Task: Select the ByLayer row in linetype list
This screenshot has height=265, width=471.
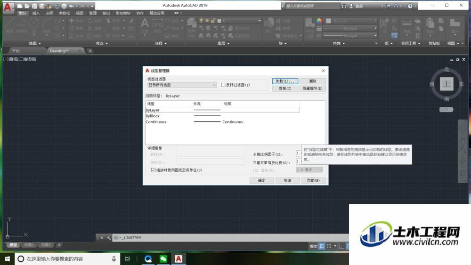Action: point(222,110)
